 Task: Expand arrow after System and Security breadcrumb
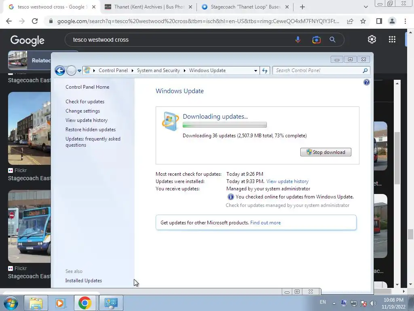click(x=184, y=70)
